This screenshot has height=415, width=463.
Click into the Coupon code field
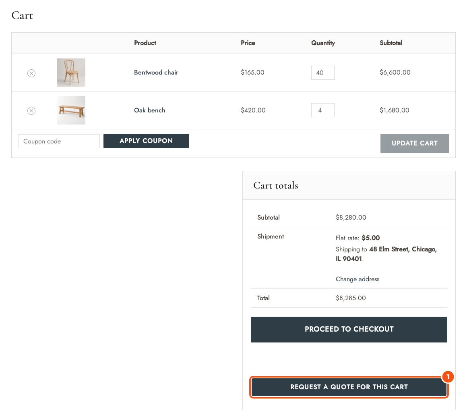point(59,141)
